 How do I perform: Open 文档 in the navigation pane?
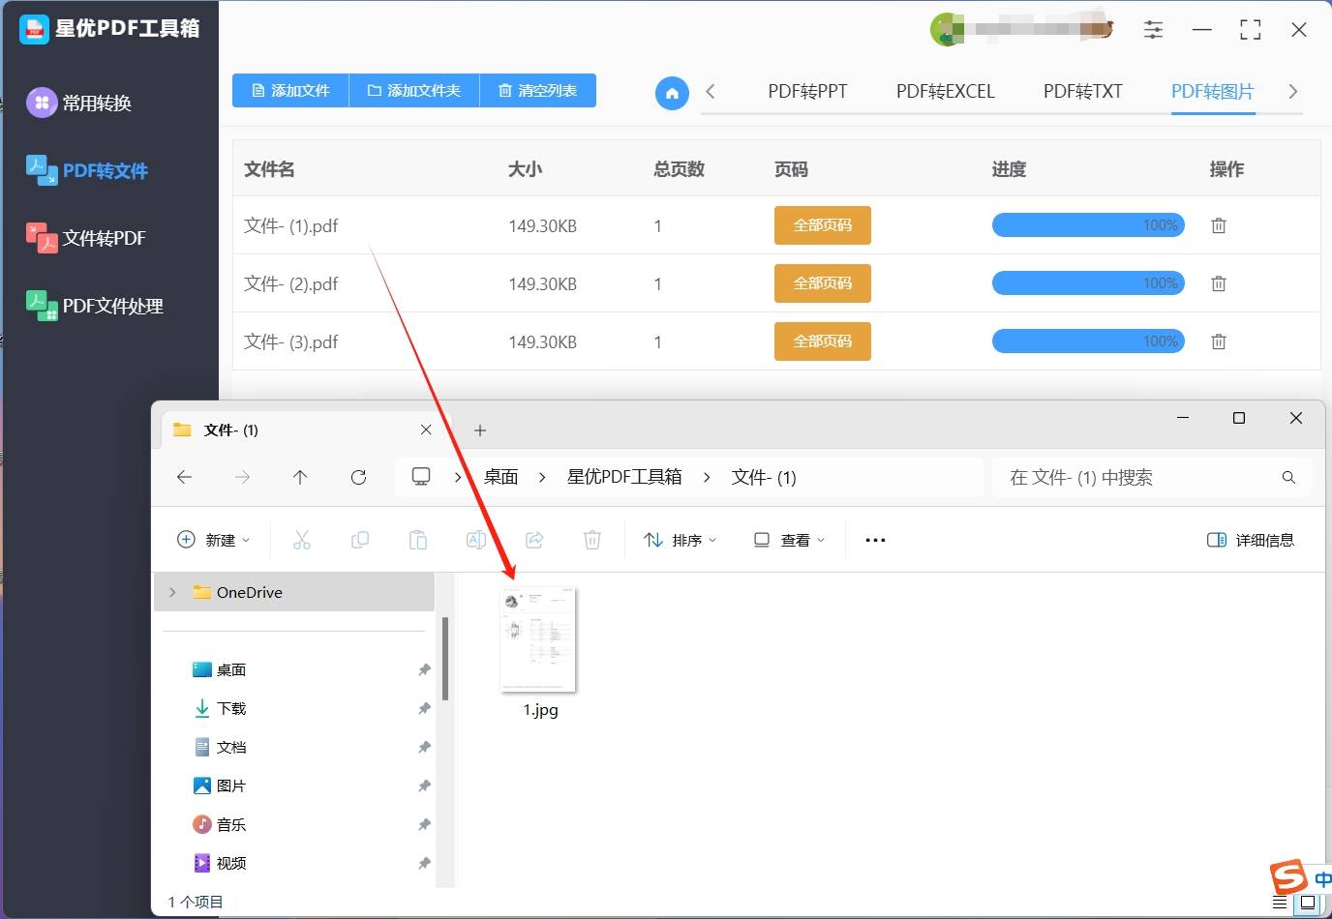(231, 747)
